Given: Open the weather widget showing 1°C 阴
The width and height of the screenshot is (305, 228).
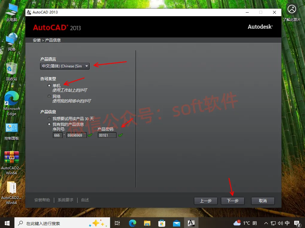Looking at the screenshot, I should (245, 223).
